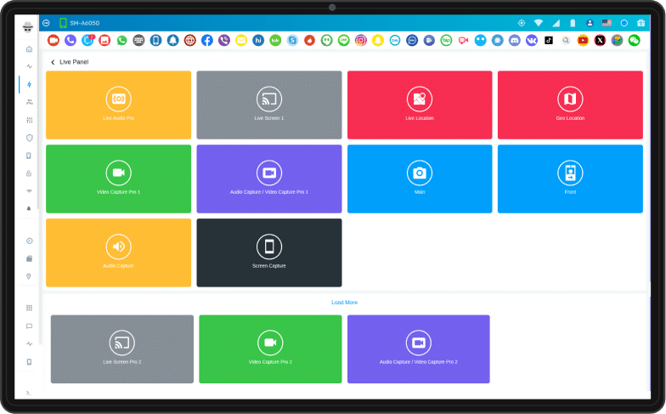The width and height of the screenshot is (666, 414).
Task: Open the WhatsApp icon in top bar
Action: click(121, 40)
